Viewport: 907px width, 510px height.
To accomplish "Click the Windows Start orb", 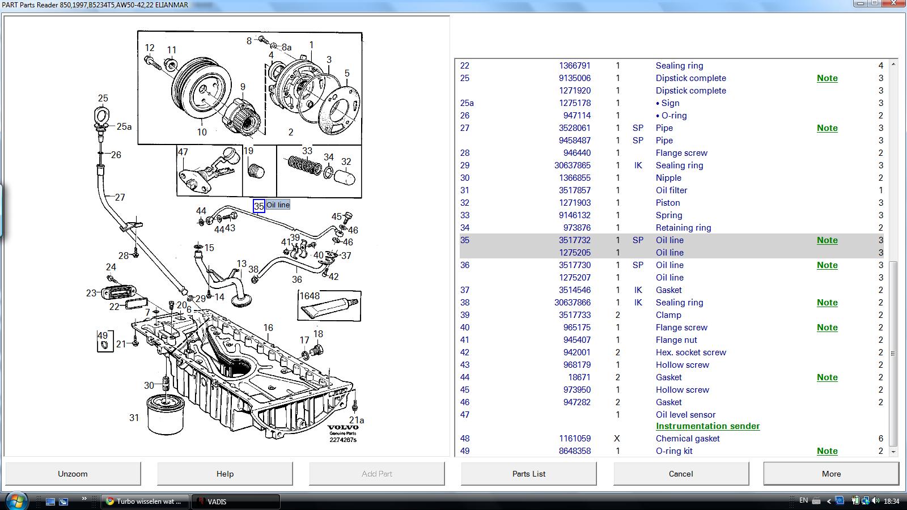I will coord(15,501).
